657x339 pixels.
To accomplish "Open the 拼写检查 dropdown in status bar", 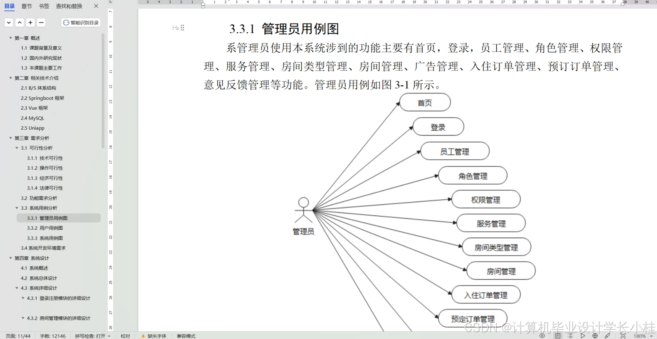I will 92,336.
